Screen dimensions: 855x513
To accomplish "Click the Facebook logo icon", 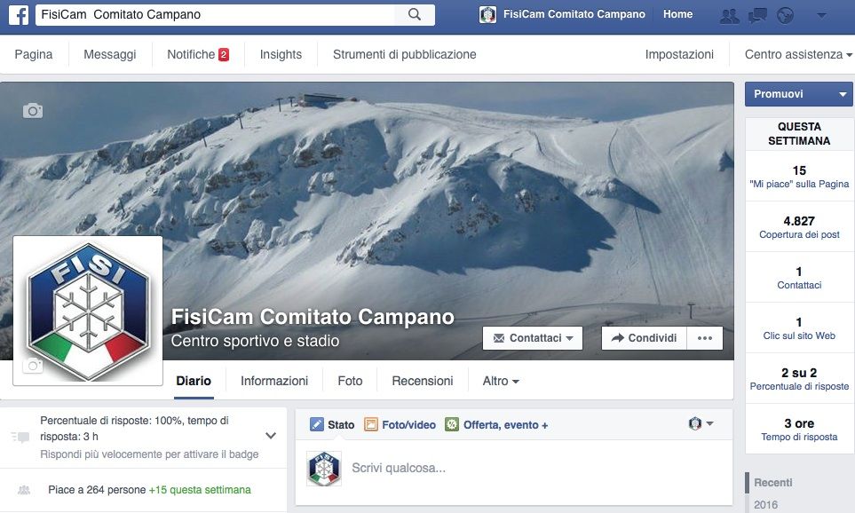I will coord(19,15).
